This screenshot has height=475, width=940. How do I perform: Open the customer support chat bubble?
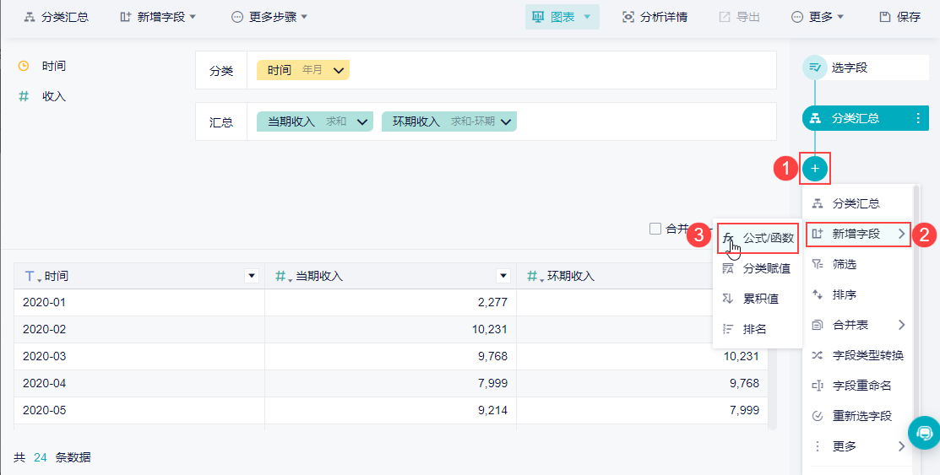coord(925,434)
